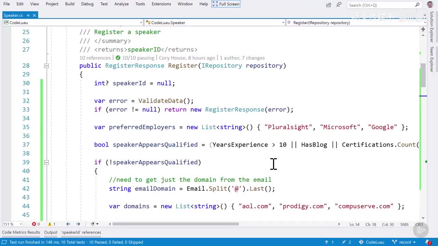438x246 pixels.
Task: Open the File menu
Action: [x=7, y=4]
